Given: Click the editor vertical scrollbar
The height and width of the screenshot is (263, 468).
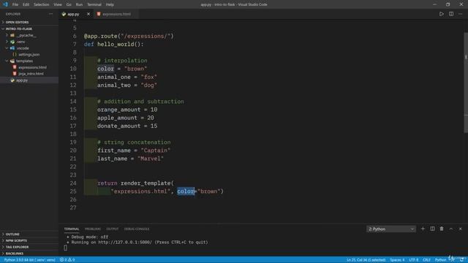Looking at the screenshot, I should tap(466, 82).
